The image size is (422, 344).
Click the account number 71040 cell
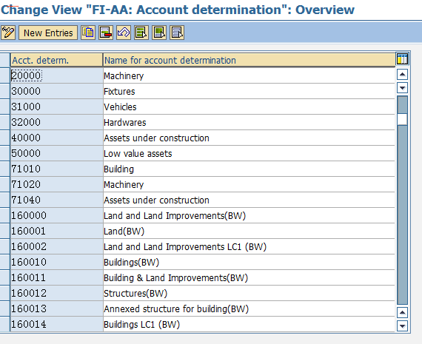coord(56,200)
